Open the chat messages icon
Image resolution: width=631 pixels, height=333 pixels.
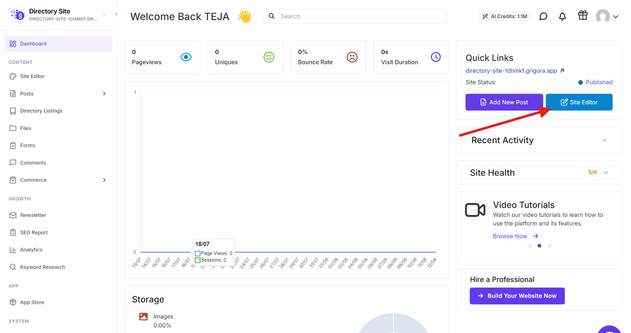point(544,16)
